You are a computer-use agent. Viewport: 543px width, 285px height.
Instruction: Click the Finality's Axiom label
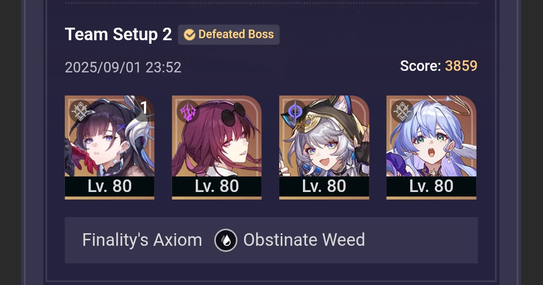pyautogui.click(x=142, y=240)
